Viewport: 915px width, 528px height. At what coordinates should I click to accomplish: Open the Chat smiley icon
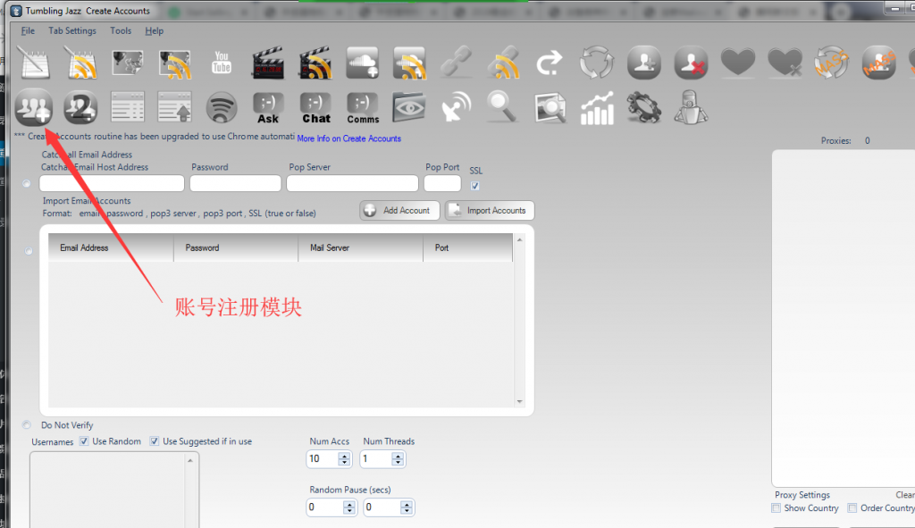(315, 107)
